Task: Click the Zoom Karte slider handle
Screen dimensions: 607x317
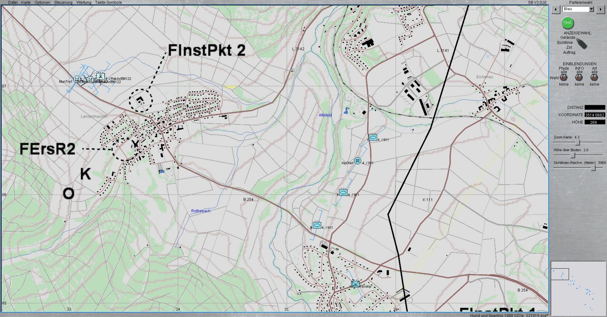Action: click(577, 142)
